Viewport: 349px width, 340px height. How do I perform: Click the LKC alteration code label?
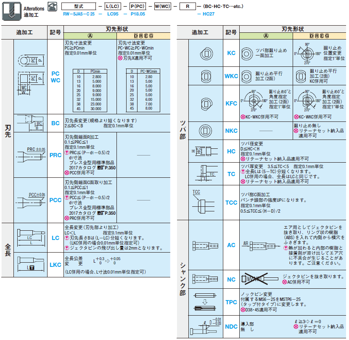(x=56, y=265)
